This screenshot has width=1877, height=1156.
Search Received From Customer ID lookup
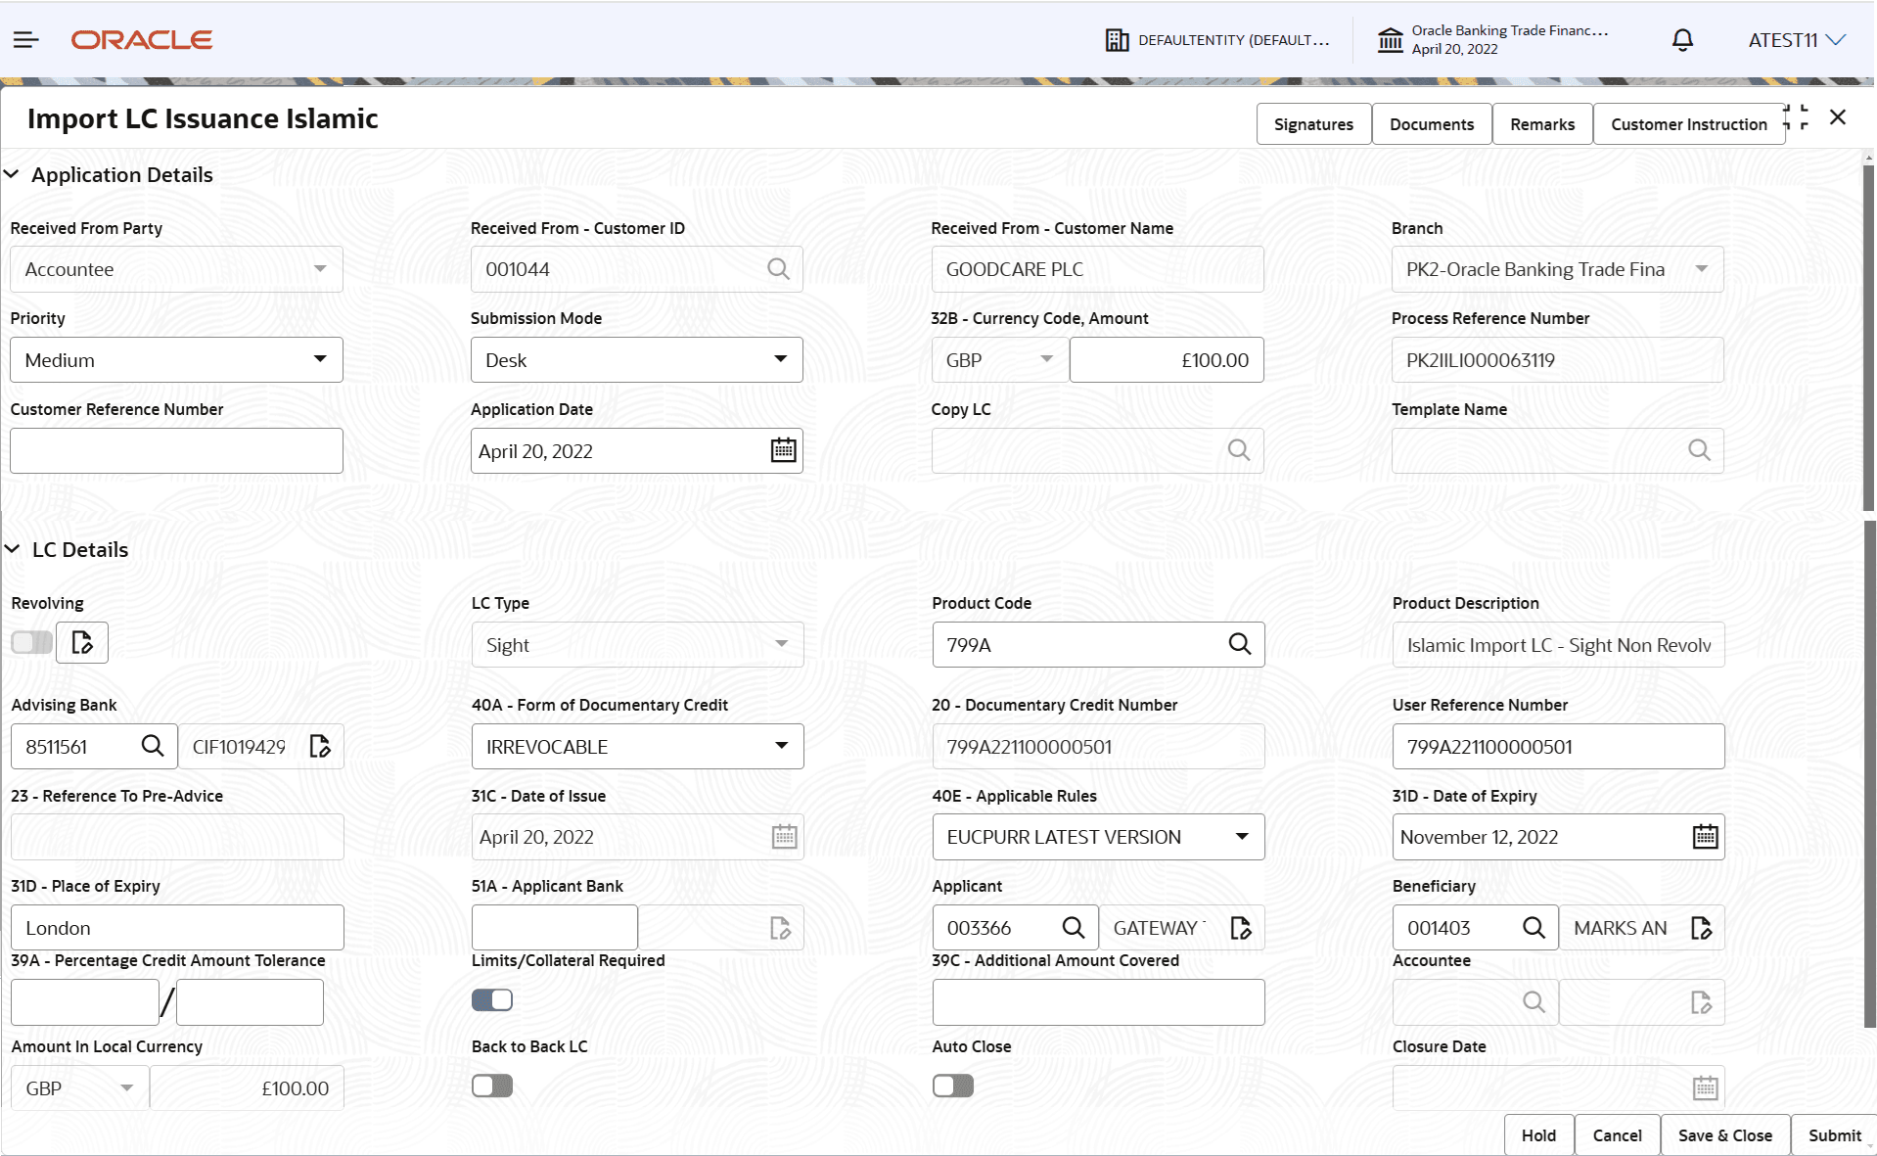click(778, 269)
